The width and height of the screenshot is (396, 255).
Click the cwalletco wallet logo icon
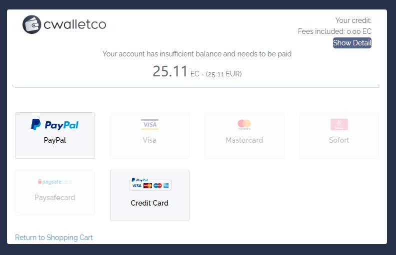click(x=31, y=24)
